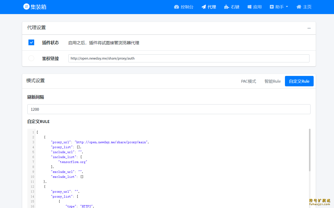Click the 右键 puzzle piece icon
The height and width of the screenshot is (208, 334).
click(226, 7)
